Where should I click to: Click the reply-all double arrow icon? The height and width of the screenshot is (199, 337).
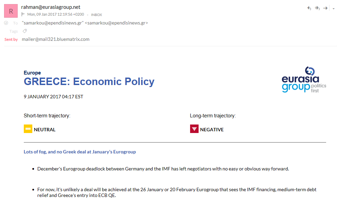(317, 8)
